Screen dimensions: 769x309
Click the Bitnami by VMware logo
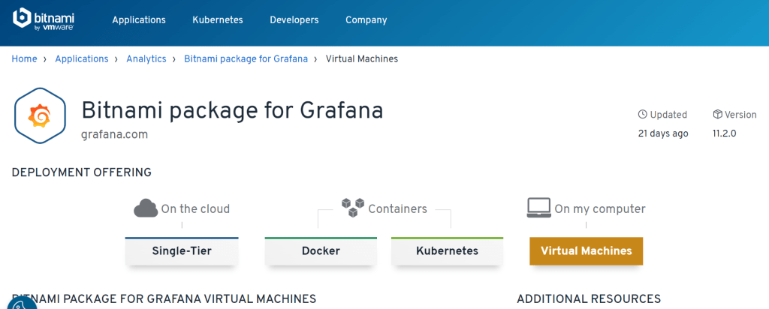[x=44, y=19]
